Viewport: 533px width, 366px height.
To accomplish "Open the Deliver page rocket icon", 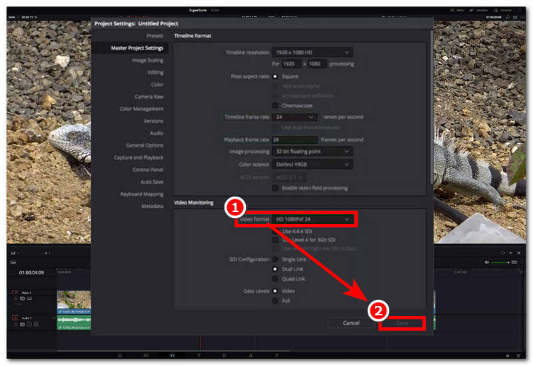I will (x=276, y=355).
